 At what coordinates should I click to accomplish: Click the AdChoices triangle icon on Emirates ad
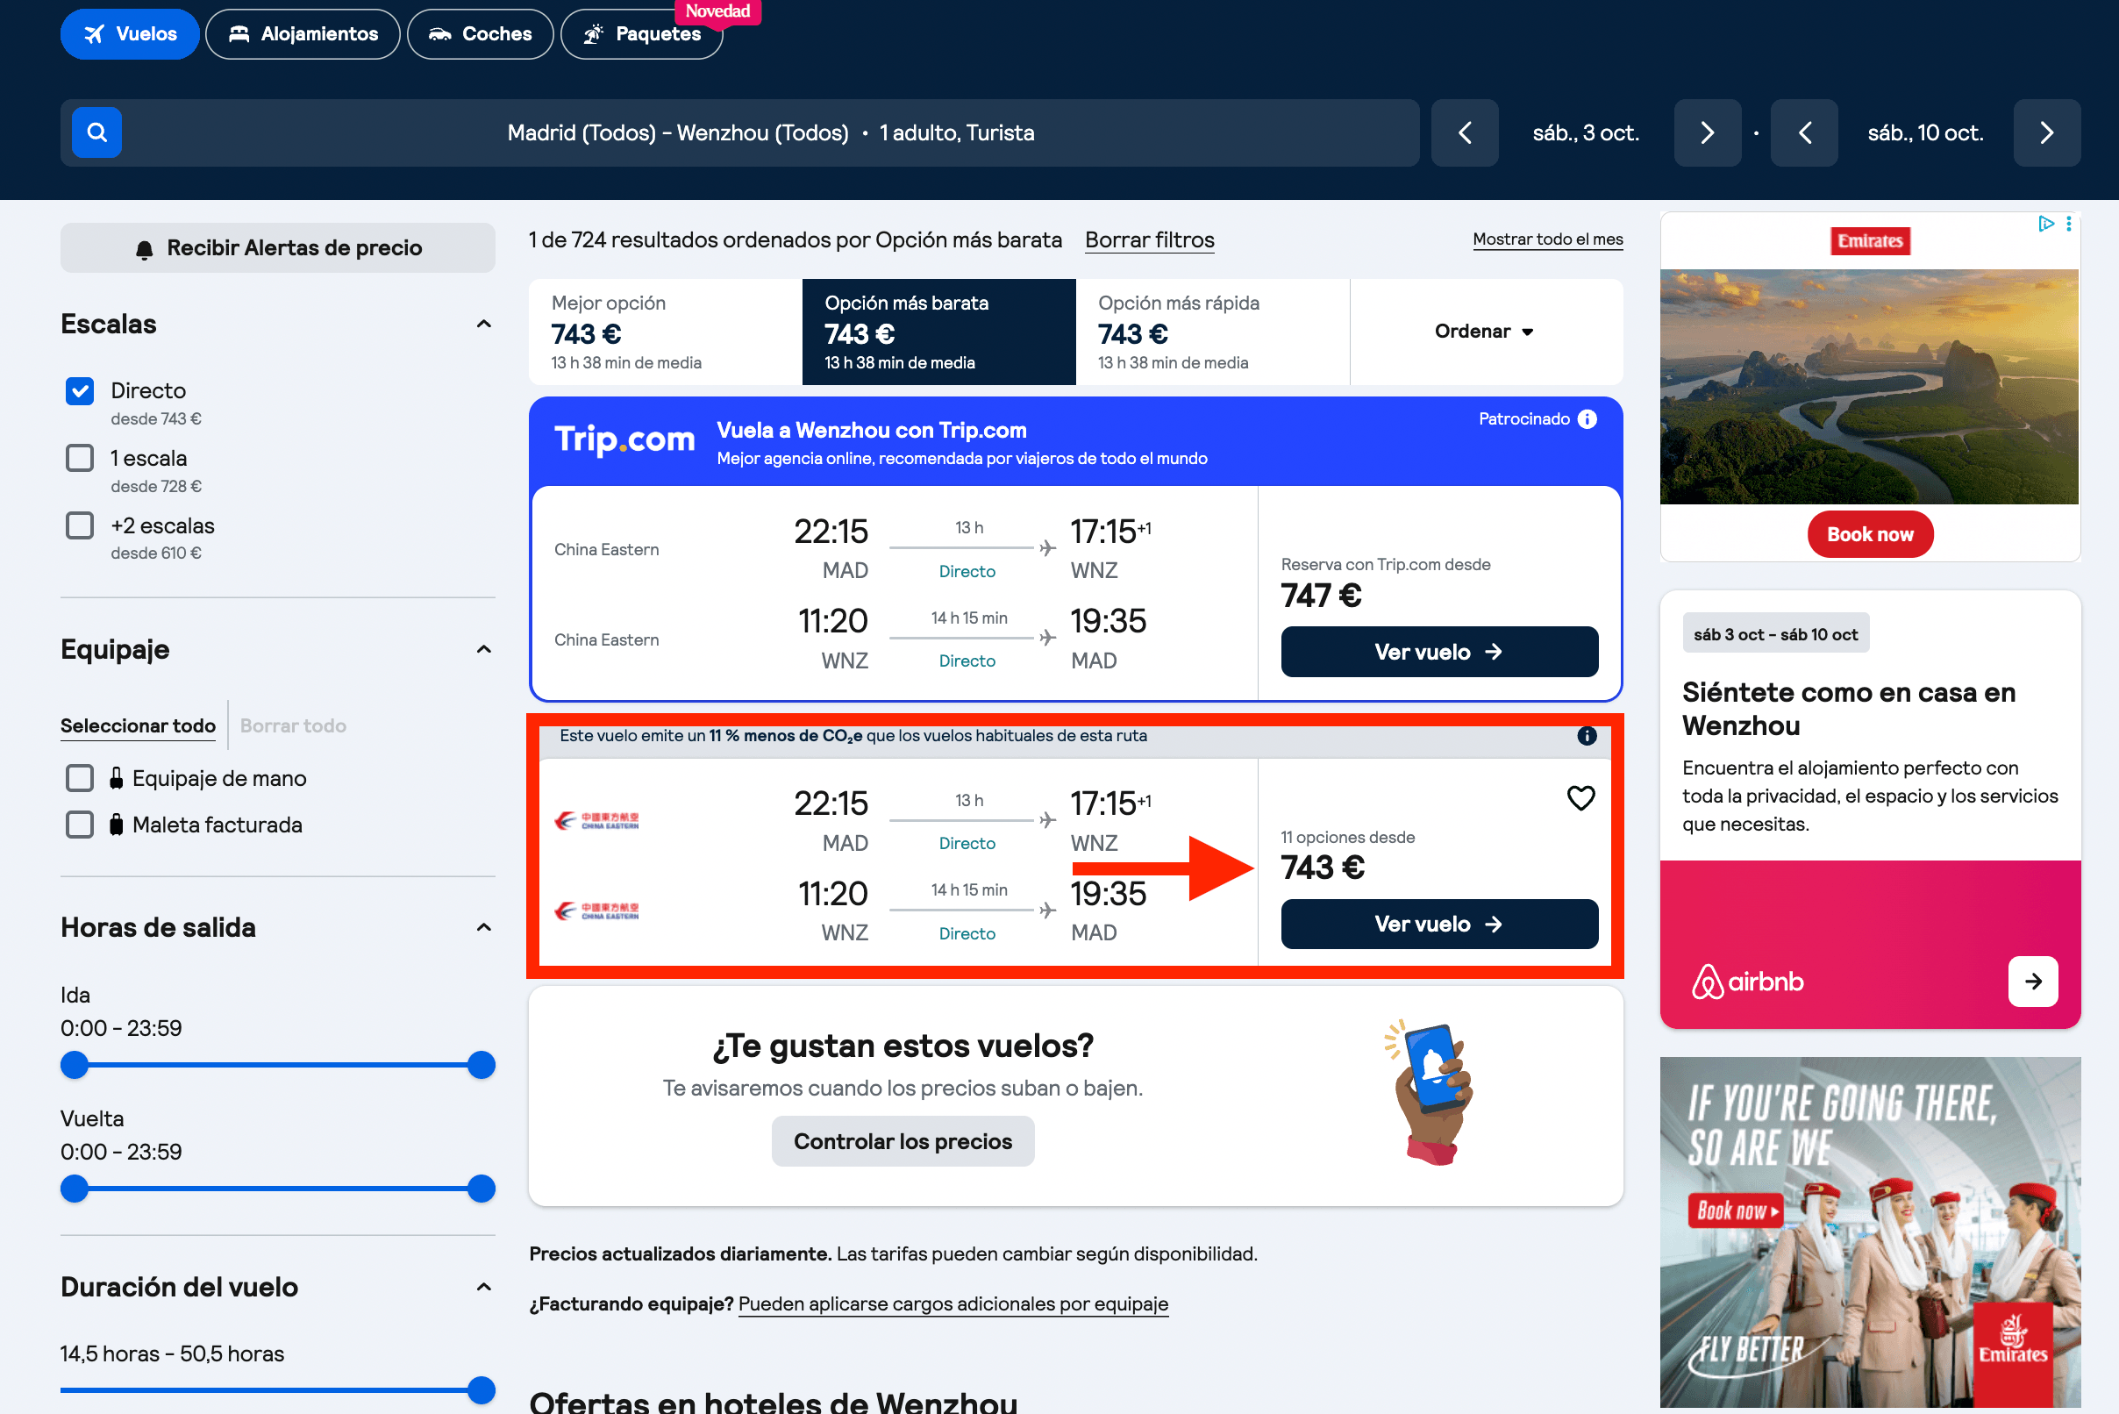click(2046, 224)
